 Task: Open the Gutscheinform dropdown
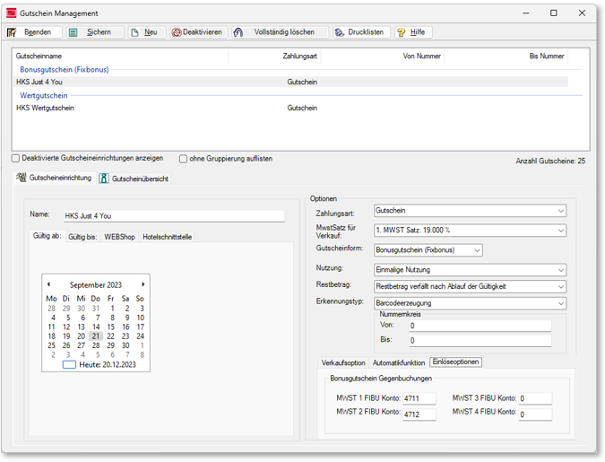(476, 250)
